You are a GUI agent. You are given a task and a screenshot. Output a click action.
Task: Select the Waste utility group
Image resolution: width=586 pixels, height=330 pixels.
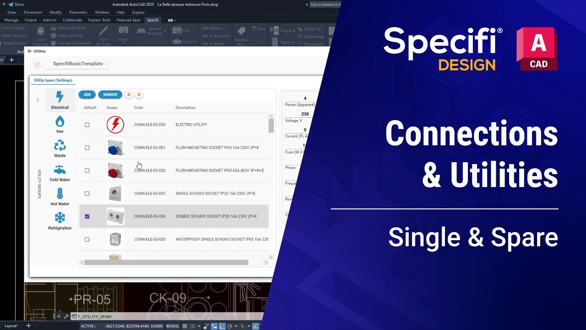(x=60, y=149)
